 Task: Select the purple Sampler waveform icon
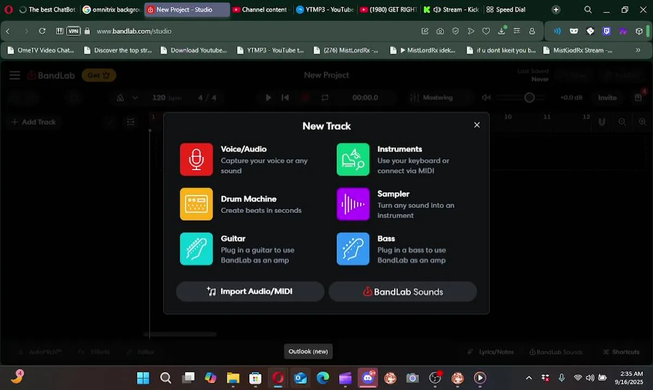[x=353, y=204]
